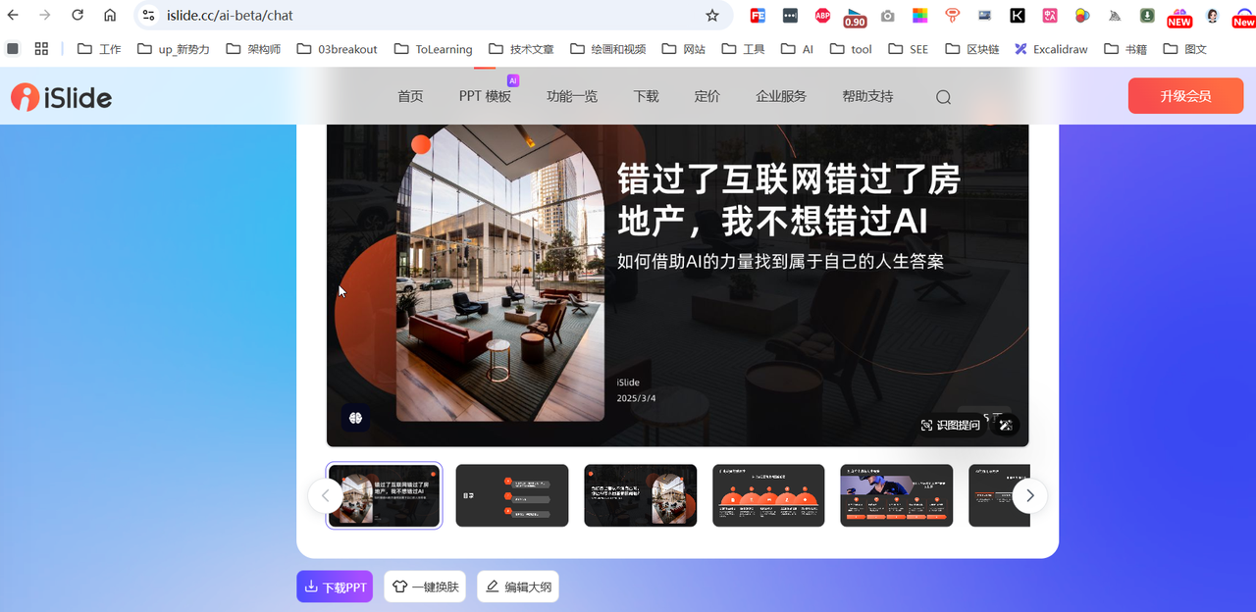This screenshot has width=1256, height=612.
Task: Open the 下载 nav menu item
Action: tap(646, 96)
